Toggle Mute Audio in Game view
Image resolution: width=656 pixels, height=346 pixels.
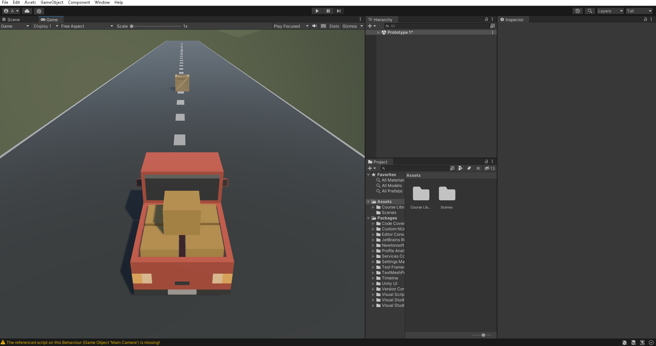314,26
